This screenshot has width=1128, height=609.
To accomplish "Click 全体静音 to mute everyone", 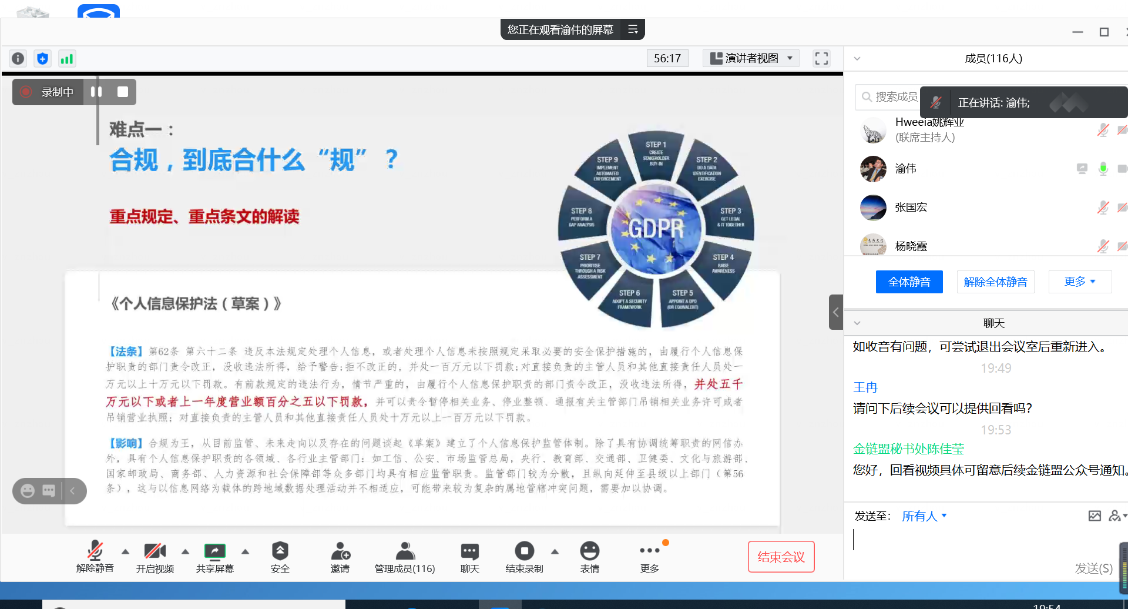I will tap(909, 282).
